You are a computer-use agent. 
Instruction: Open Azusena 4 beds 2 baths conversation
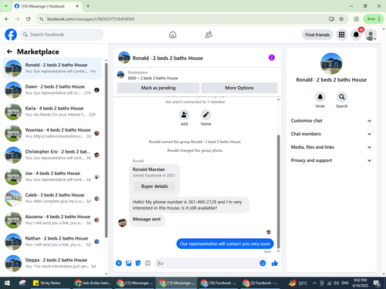52,220
